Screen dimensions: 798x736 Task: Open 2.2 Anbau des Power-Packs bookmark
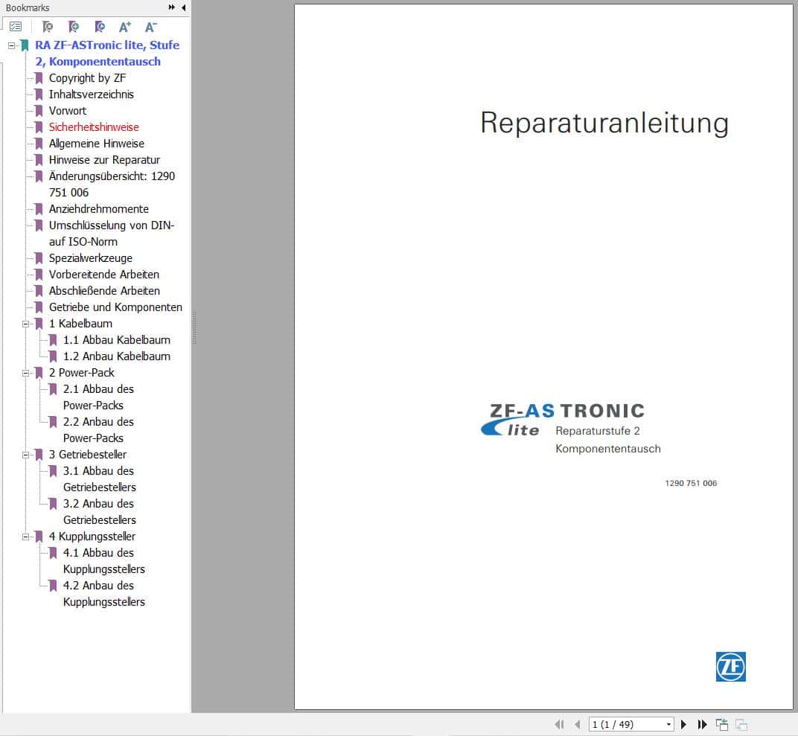click(98, 430)
